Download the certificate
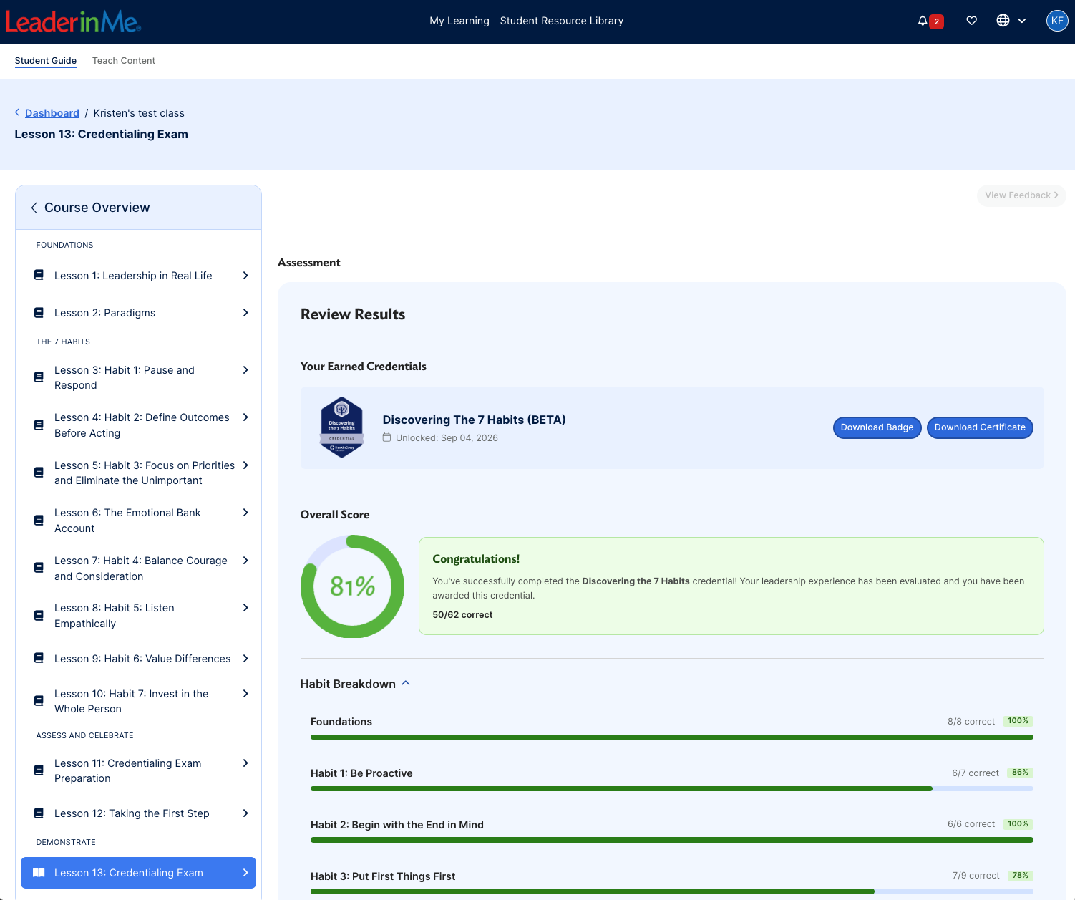Screen dimensions: 1075x900 [980, 427]
